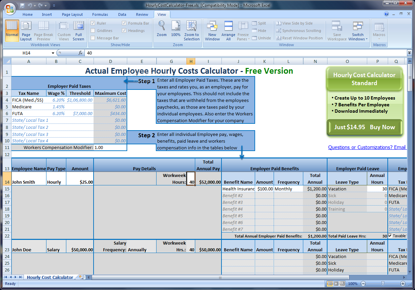Toggle the Gridlines checkbox
Image resolution: width=415 pixels, height=290 pixels.
[x=93, y=31]
